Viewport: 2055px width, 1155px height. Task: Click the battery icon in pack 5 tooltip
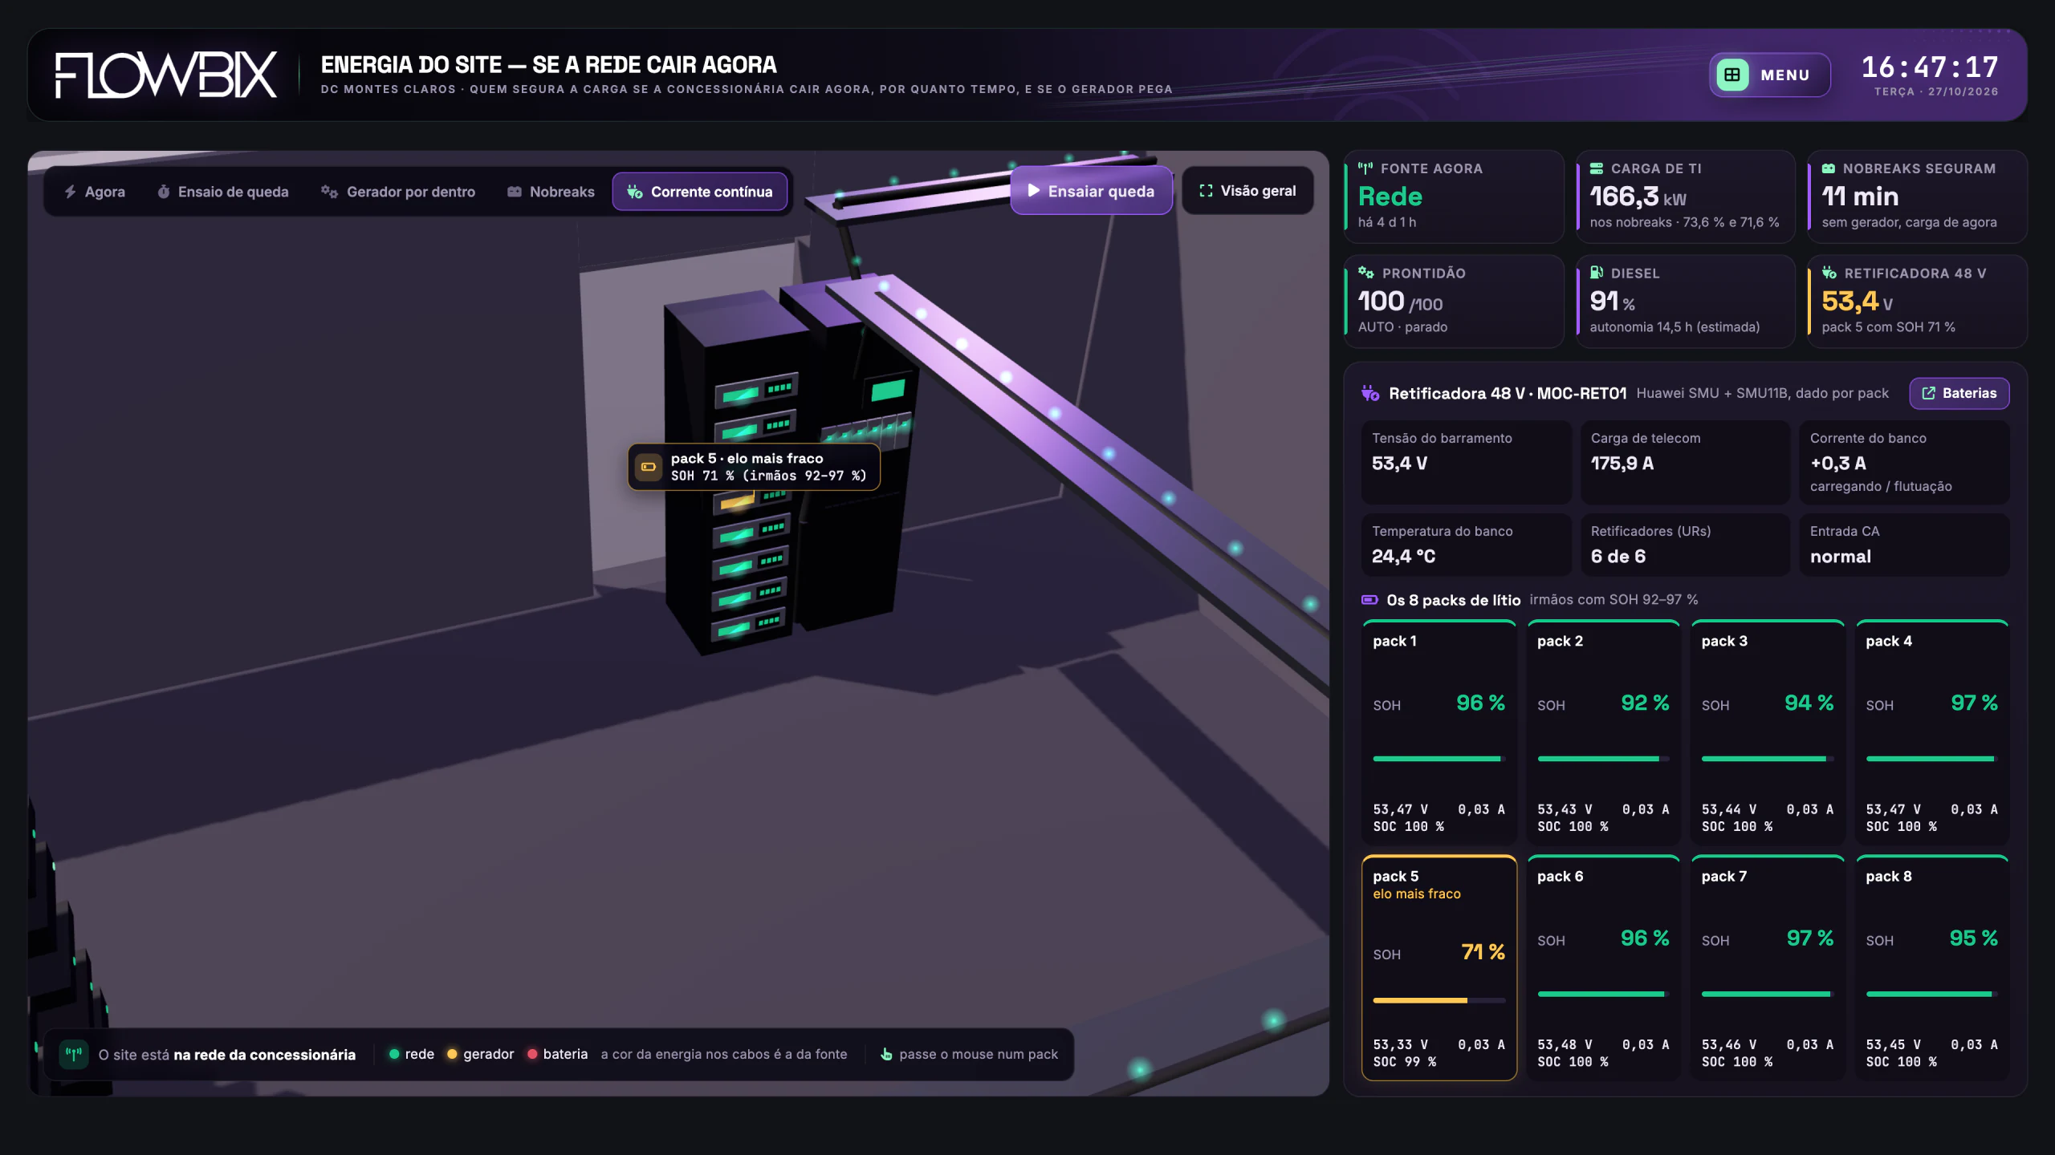(x=649, y=467)
